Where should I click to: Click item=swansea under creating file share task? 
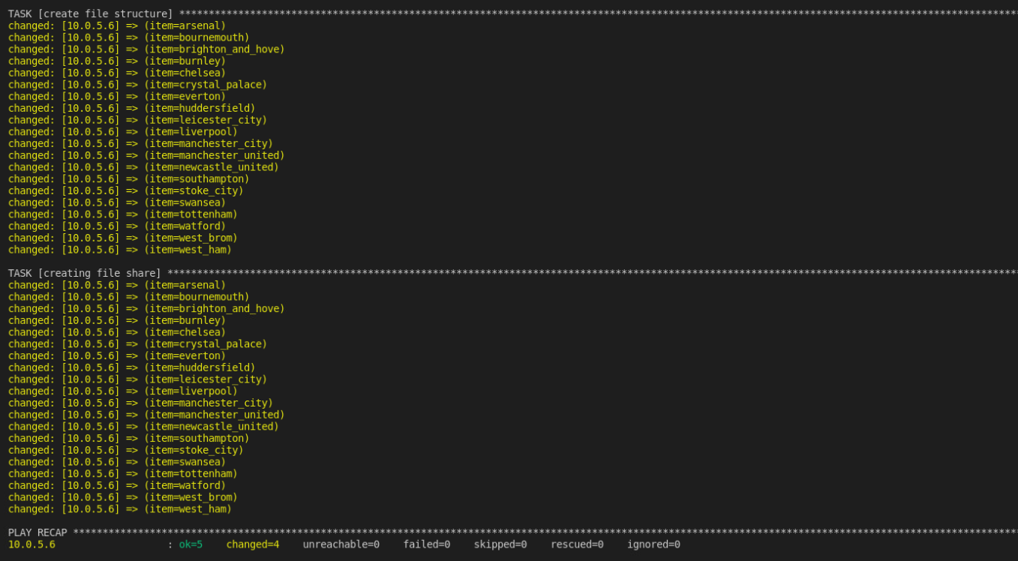pos(185,462)
